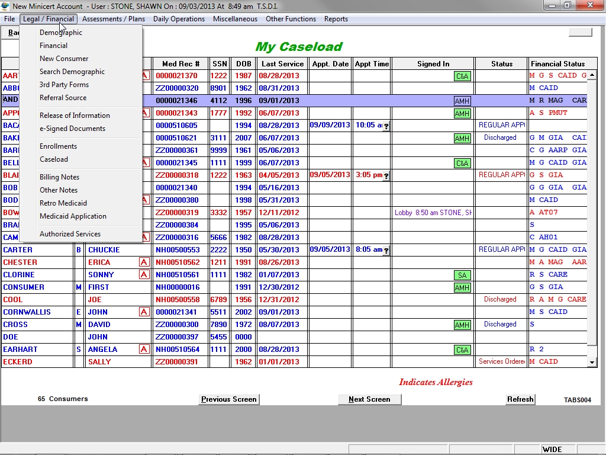Open Billing Notes entry
606x455 pixels.
[59, 177]
